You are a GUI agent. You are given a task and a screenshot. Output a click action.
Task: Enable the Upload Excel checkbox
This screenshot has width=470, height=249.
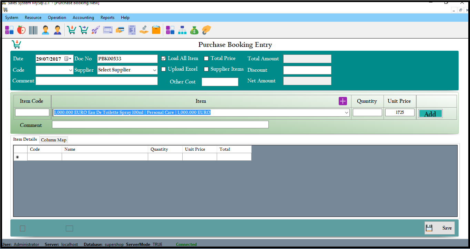pyautogui.click(x=164, y=69)
